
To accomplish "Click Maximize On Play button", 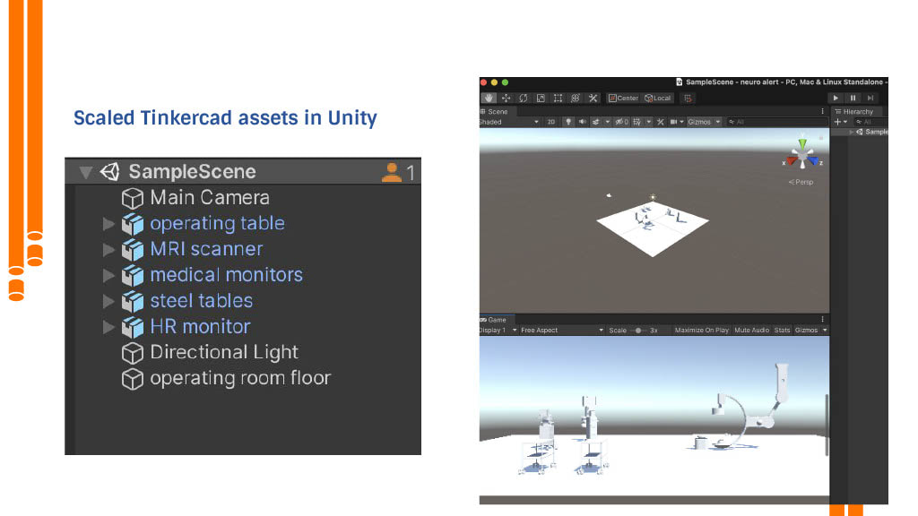I will click(701, 331).
